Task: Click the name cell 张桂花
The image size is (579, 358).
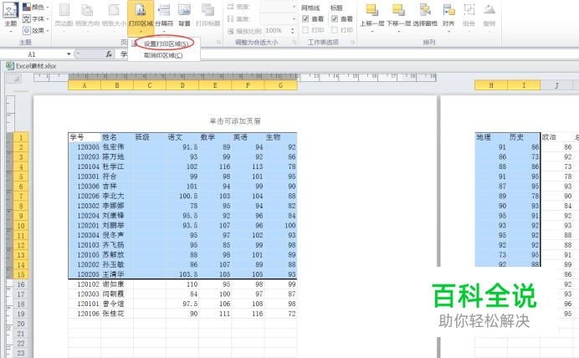Action: 116,314
